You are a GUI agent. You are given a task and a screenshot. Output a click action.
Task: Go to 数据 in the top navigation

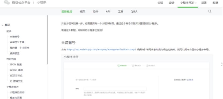coord(215,3)
